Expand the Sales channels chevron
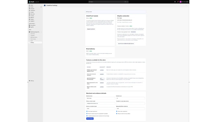 click(x=35, y=24)
